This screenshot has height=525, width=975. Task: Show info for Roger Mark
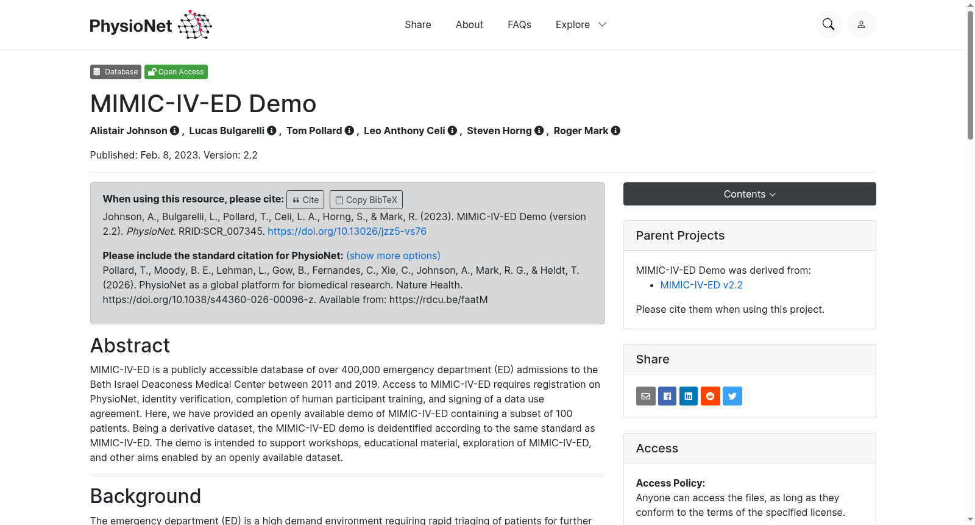pos(615,130)
